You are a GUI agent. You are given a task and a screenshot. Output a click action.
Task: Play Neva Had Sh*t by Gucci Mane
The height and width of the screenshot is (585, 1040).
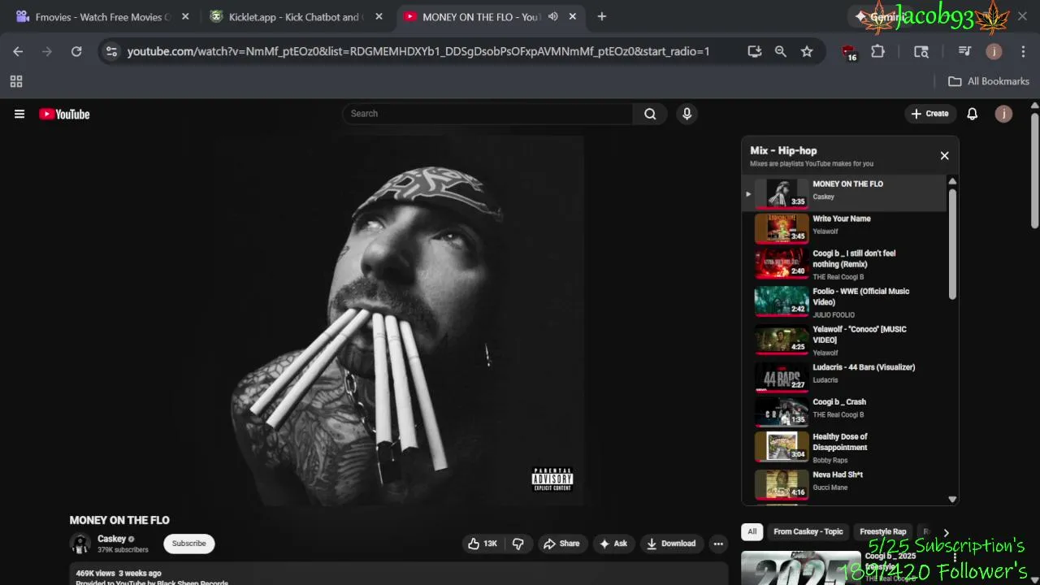(x=845, y=484)
